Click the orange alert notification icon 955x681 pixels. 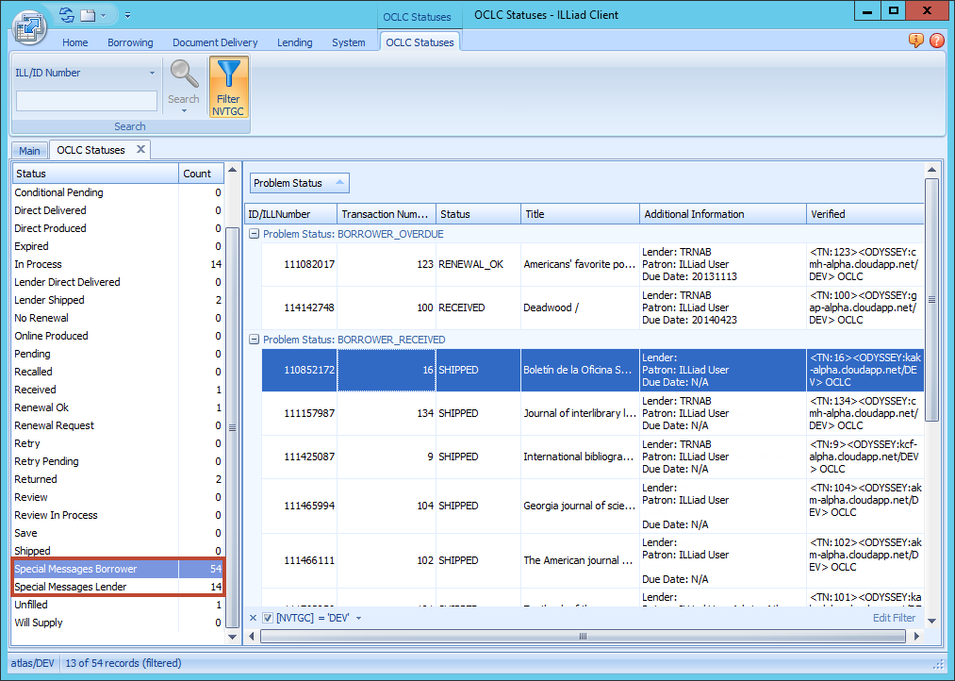coord(915,41)
